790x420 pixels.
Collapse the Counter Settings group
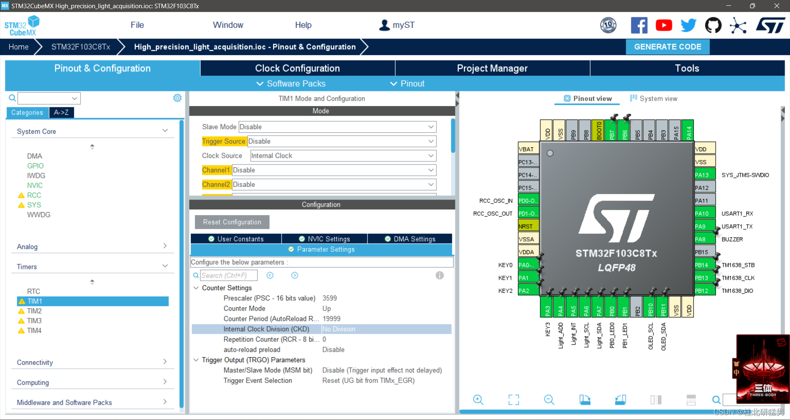click(196, 288)
